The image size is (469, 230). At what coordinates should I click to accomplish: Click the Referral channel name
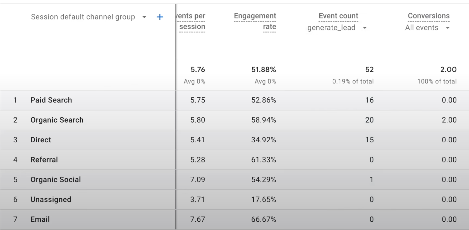pyautogui.click(x=44, y=160)
